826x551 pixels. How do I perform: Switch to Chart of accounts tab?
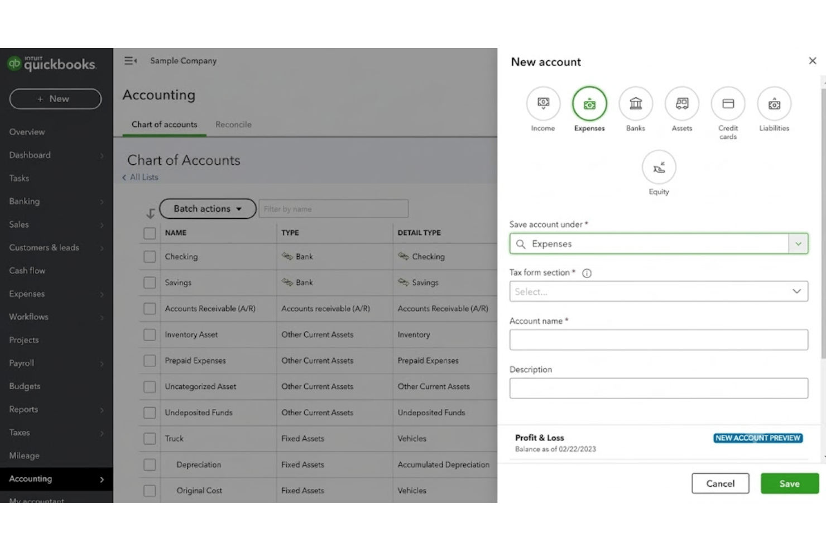pos(165,124)
